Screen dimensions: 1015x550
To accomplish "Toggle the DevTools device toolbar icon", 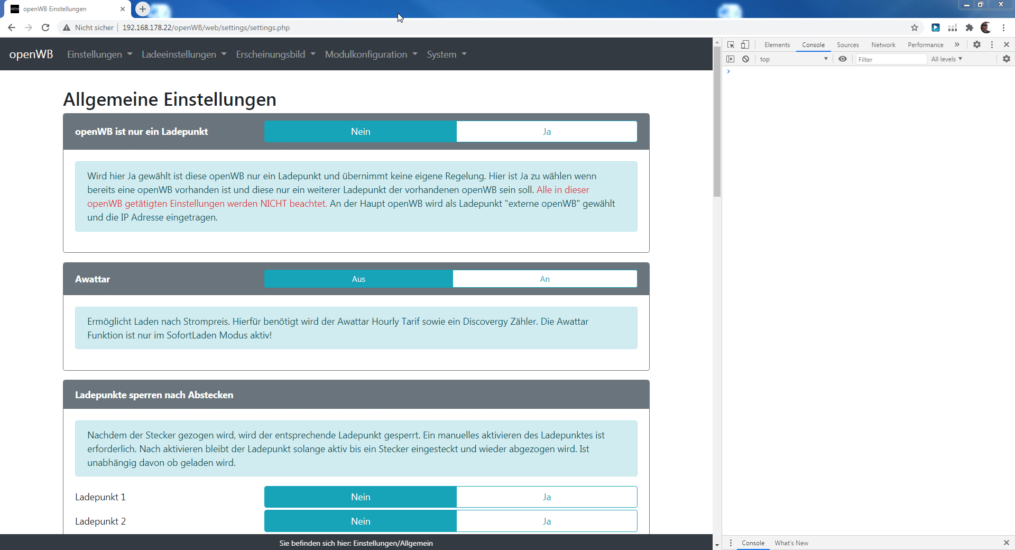I will [x=745, y=45].
